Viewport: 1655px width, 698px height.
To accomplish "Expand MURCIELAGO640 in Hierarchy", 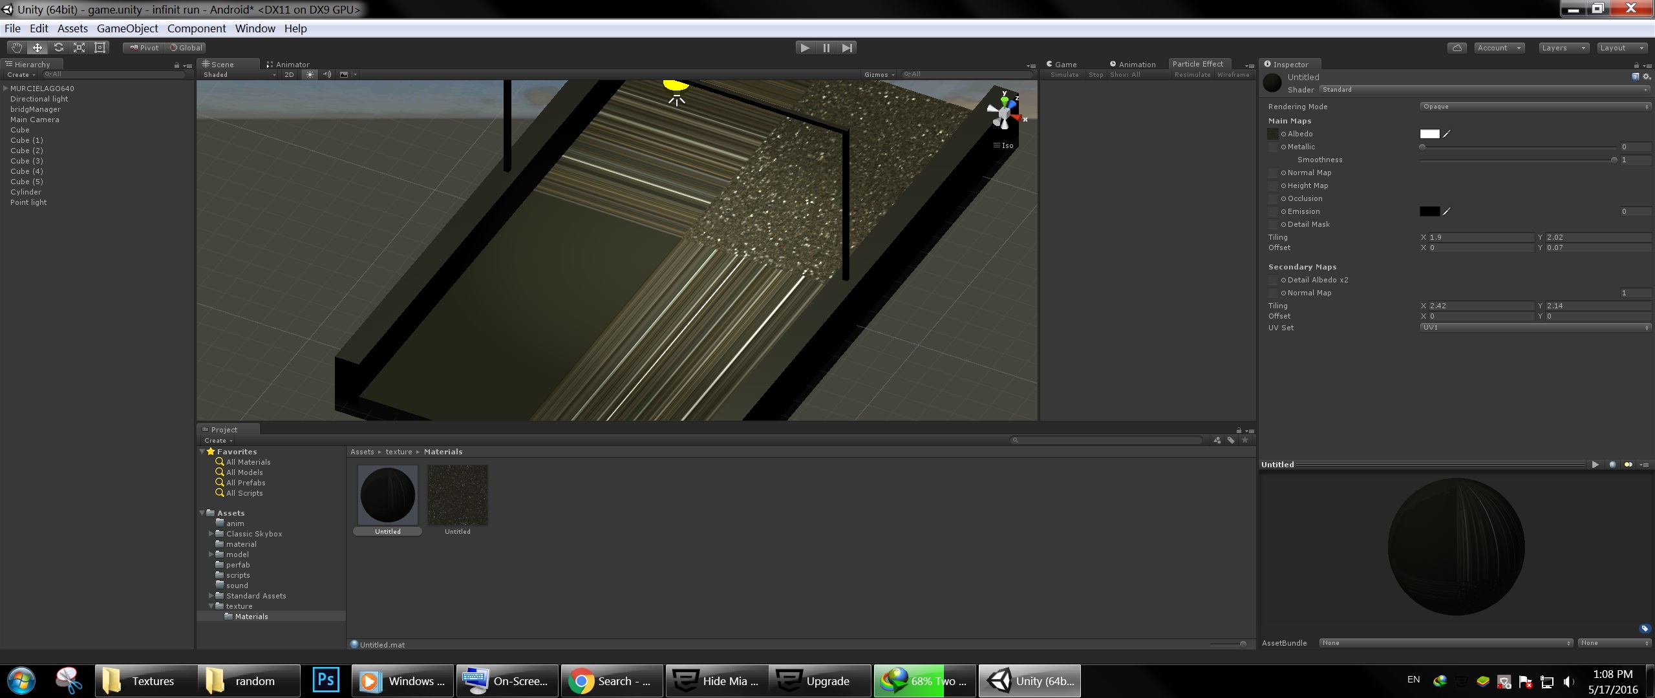I will coord(5,89).
